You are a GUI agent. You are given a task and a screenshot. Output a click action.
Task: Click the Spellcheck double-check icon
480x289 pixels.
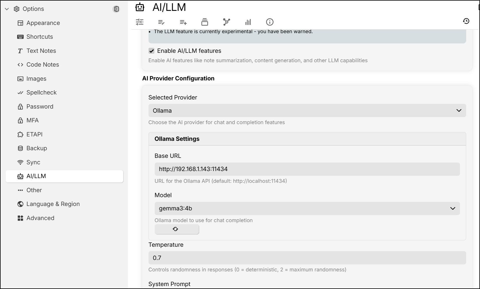[x=20, y=93]
